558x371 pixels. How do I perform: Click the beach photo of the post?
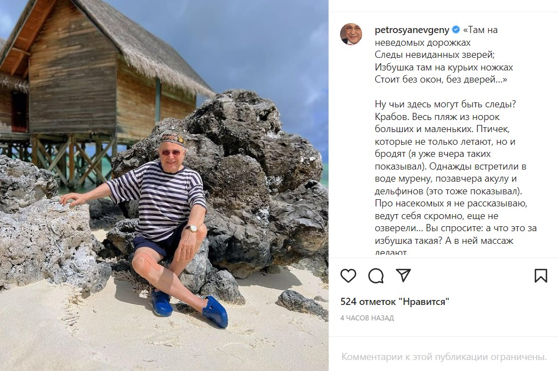(164, 185)
